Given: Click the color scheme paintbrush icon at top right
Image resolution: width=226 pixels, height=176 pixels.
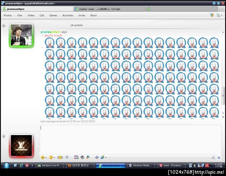Looking at the screenshot, I should click(212, 15).
